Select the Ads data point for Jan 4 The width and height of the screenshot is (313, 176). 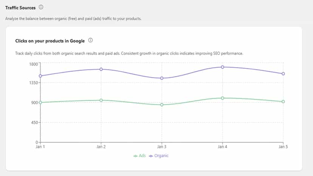pos(222,98)
